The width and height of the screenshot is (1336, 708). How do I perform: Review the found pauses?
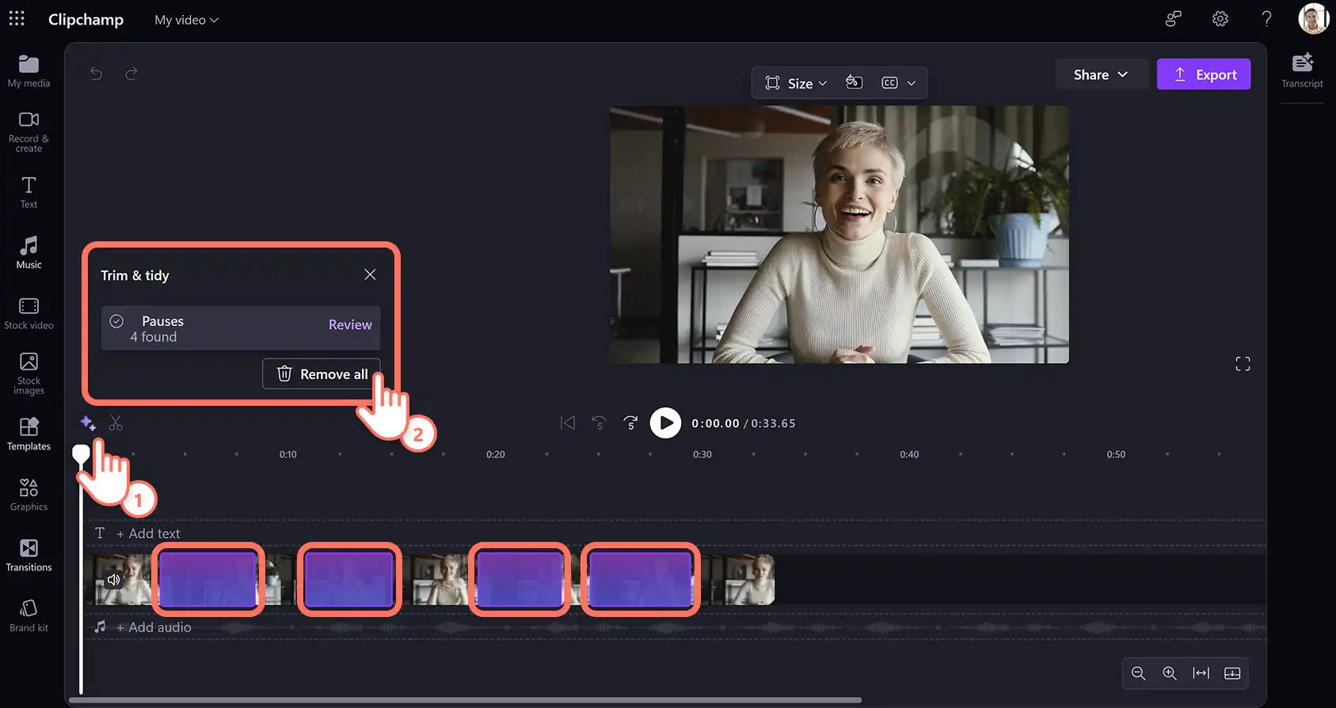coord(350,324)
